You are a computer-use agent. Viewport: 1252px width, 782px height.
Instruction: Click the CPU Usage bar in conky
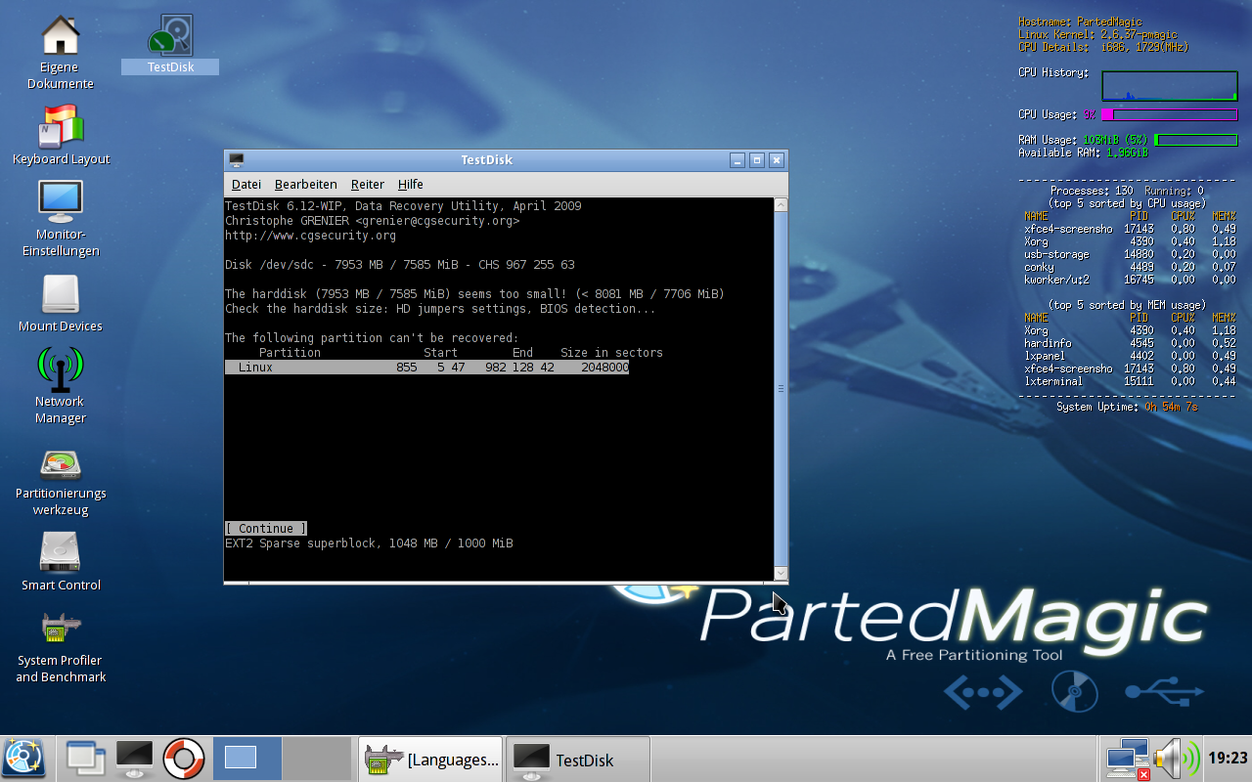pyautogui.click(x=1169, y=115)
